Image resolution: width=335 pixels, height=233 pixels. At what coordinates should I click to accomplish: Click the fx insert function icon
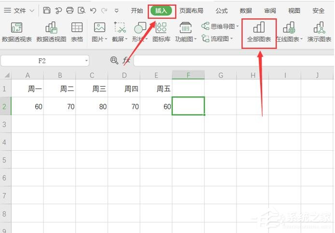(126, 60)
